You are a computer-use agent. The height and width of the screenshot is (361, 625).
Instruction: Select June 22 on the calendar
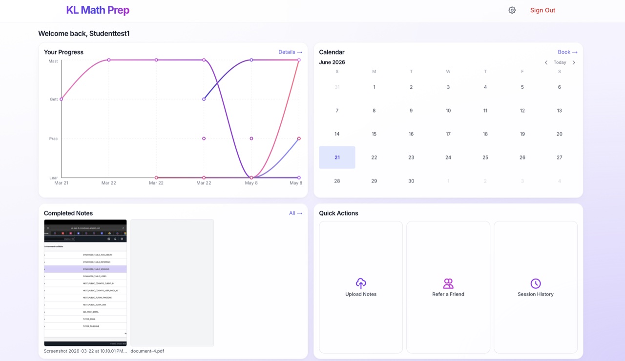tap(374, 158)
